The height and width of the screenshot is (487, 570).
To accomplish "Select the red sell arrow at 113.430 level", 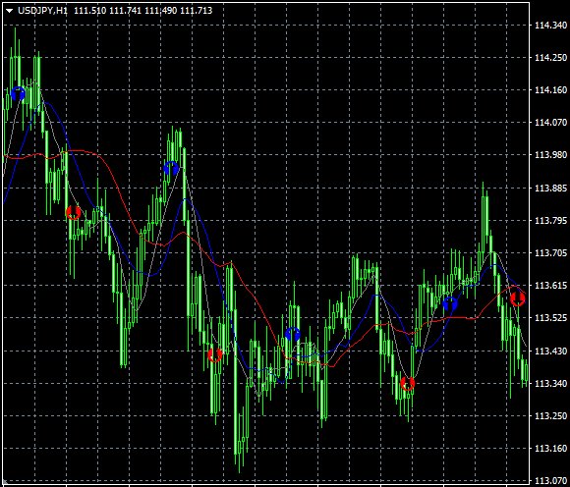I will point(215,354).
